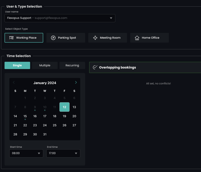Select January 17 in the calendar

[45, 116]
